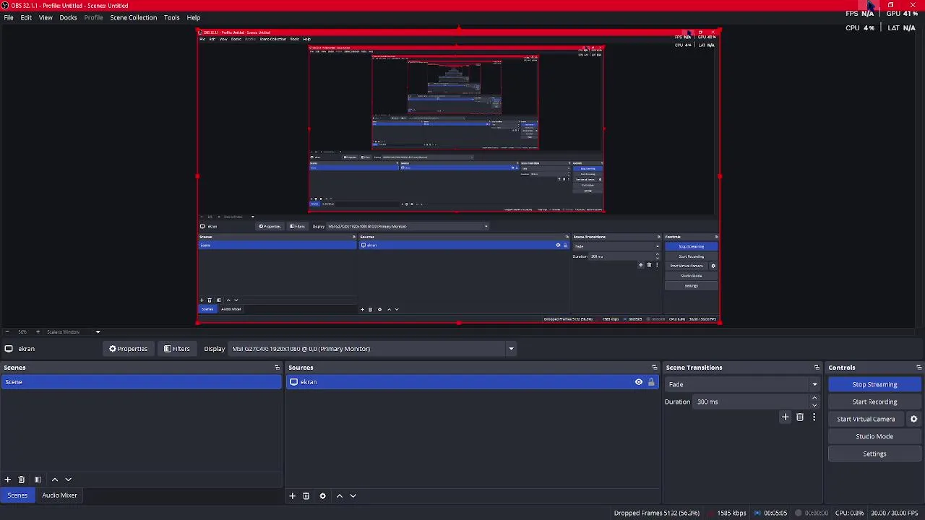The width and height of the screenshot is (925, 520).
Task: Remove the selected source with the trash icon
Action: click(306, 496)
